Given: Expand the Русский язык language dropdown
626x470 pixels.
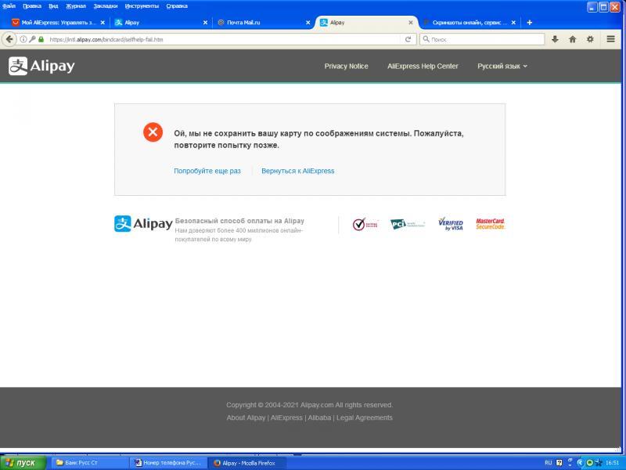Looking at the screenshot, I should point(502,67).
